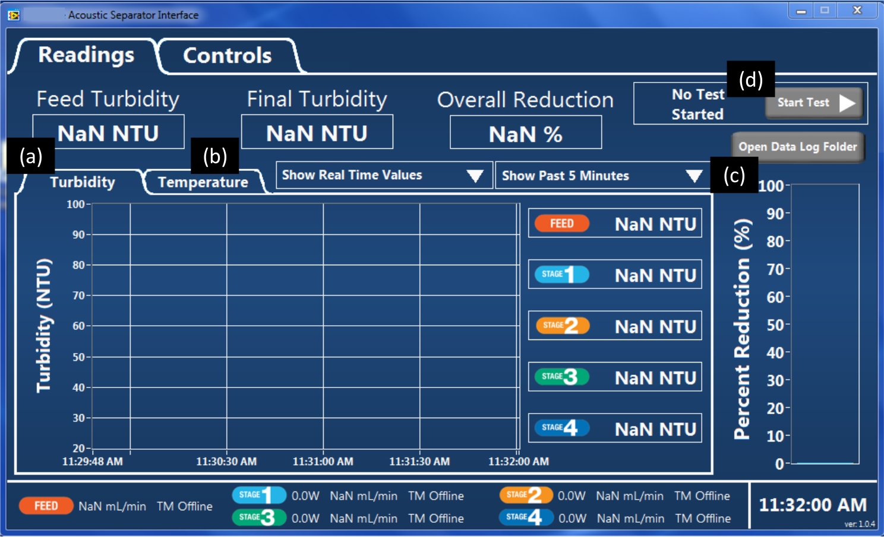This screenshot has height=537, width=884.
Task: Expand the Show Past 5 Minutes dropdown
Action: 603,176
